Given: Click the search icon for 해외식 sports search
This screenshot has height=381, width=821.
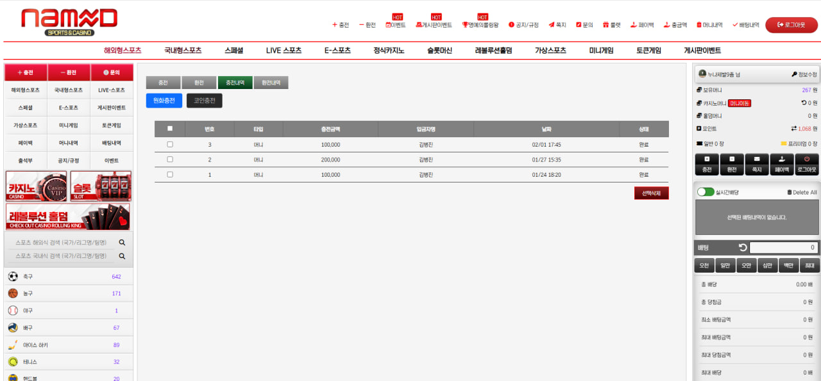Looking at the screenshot, I should pos(122,243).
